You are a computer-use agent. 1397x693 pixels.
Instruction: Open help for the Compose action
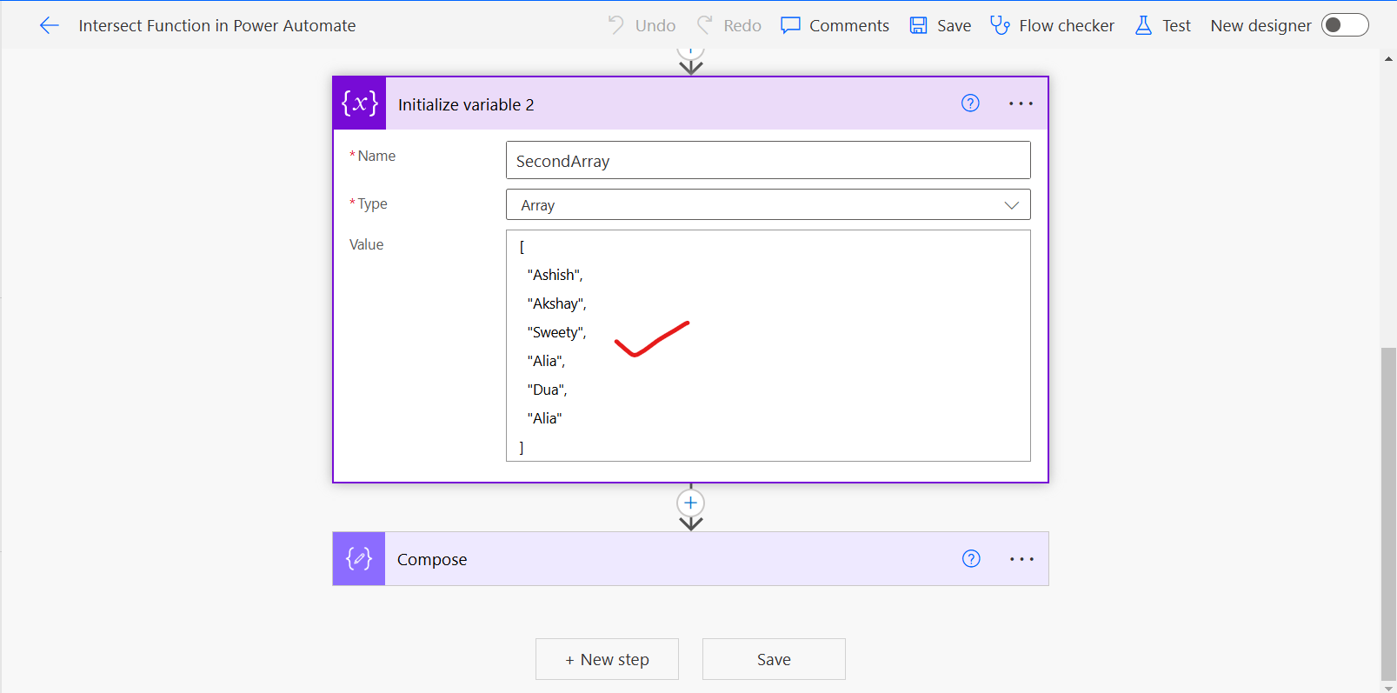(x=971, y=559)
